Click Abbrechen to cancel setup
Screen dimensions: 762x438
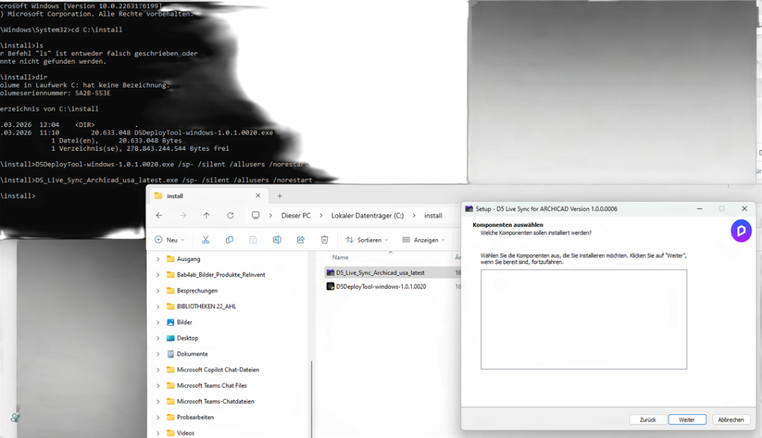coord(731,420)
